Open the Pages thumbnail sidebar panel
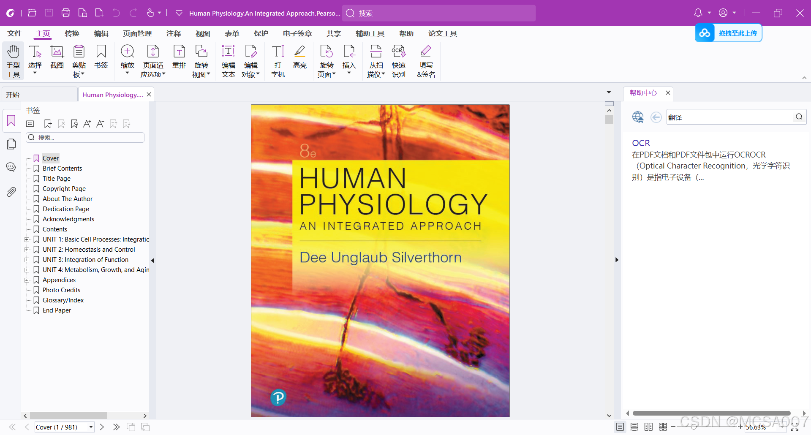 click(x=11, y=144)
